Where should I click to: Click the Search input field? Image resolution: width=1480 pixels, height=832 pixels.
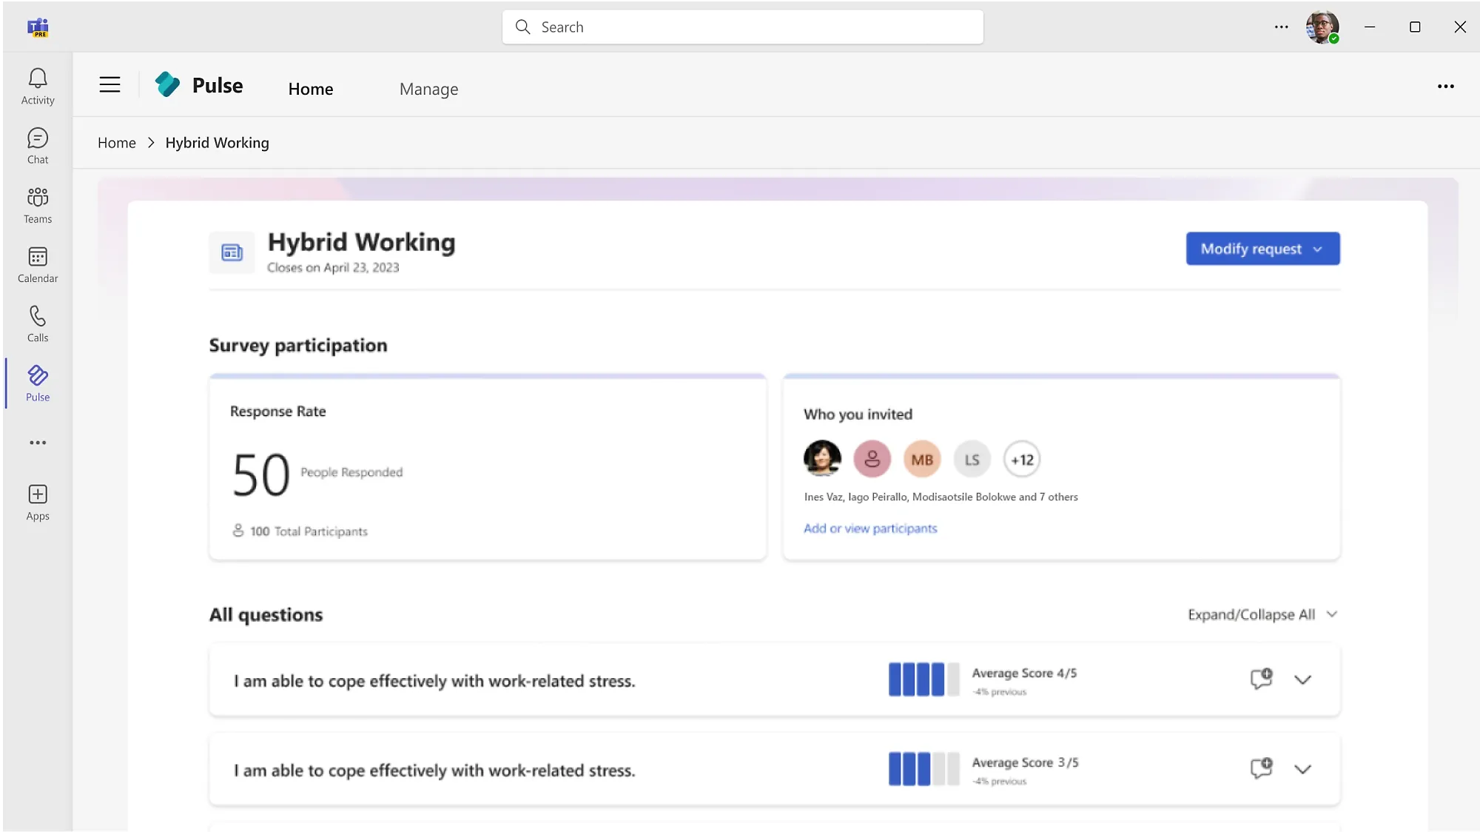pos(742,27)
